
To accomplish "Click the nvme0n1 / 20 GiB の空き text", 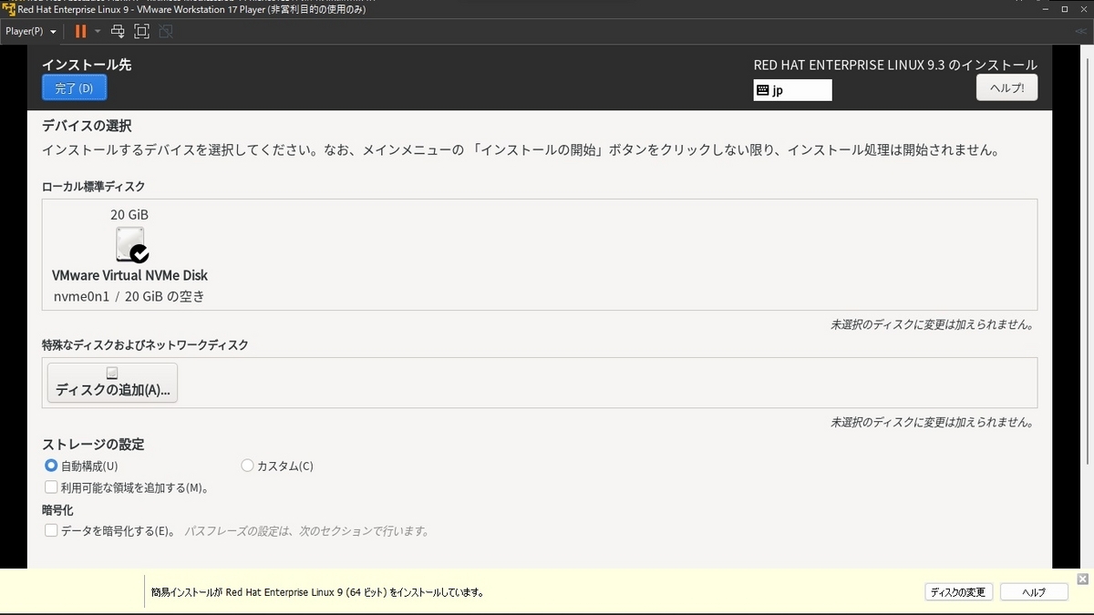I will pyautogui.click(x=129, y=296).
